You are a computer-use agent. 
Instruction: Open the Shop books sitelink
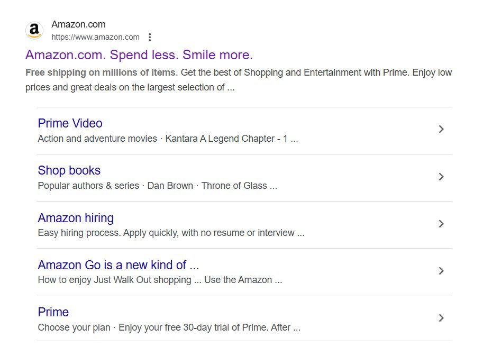pyautogui.click(x=69, y=170)
